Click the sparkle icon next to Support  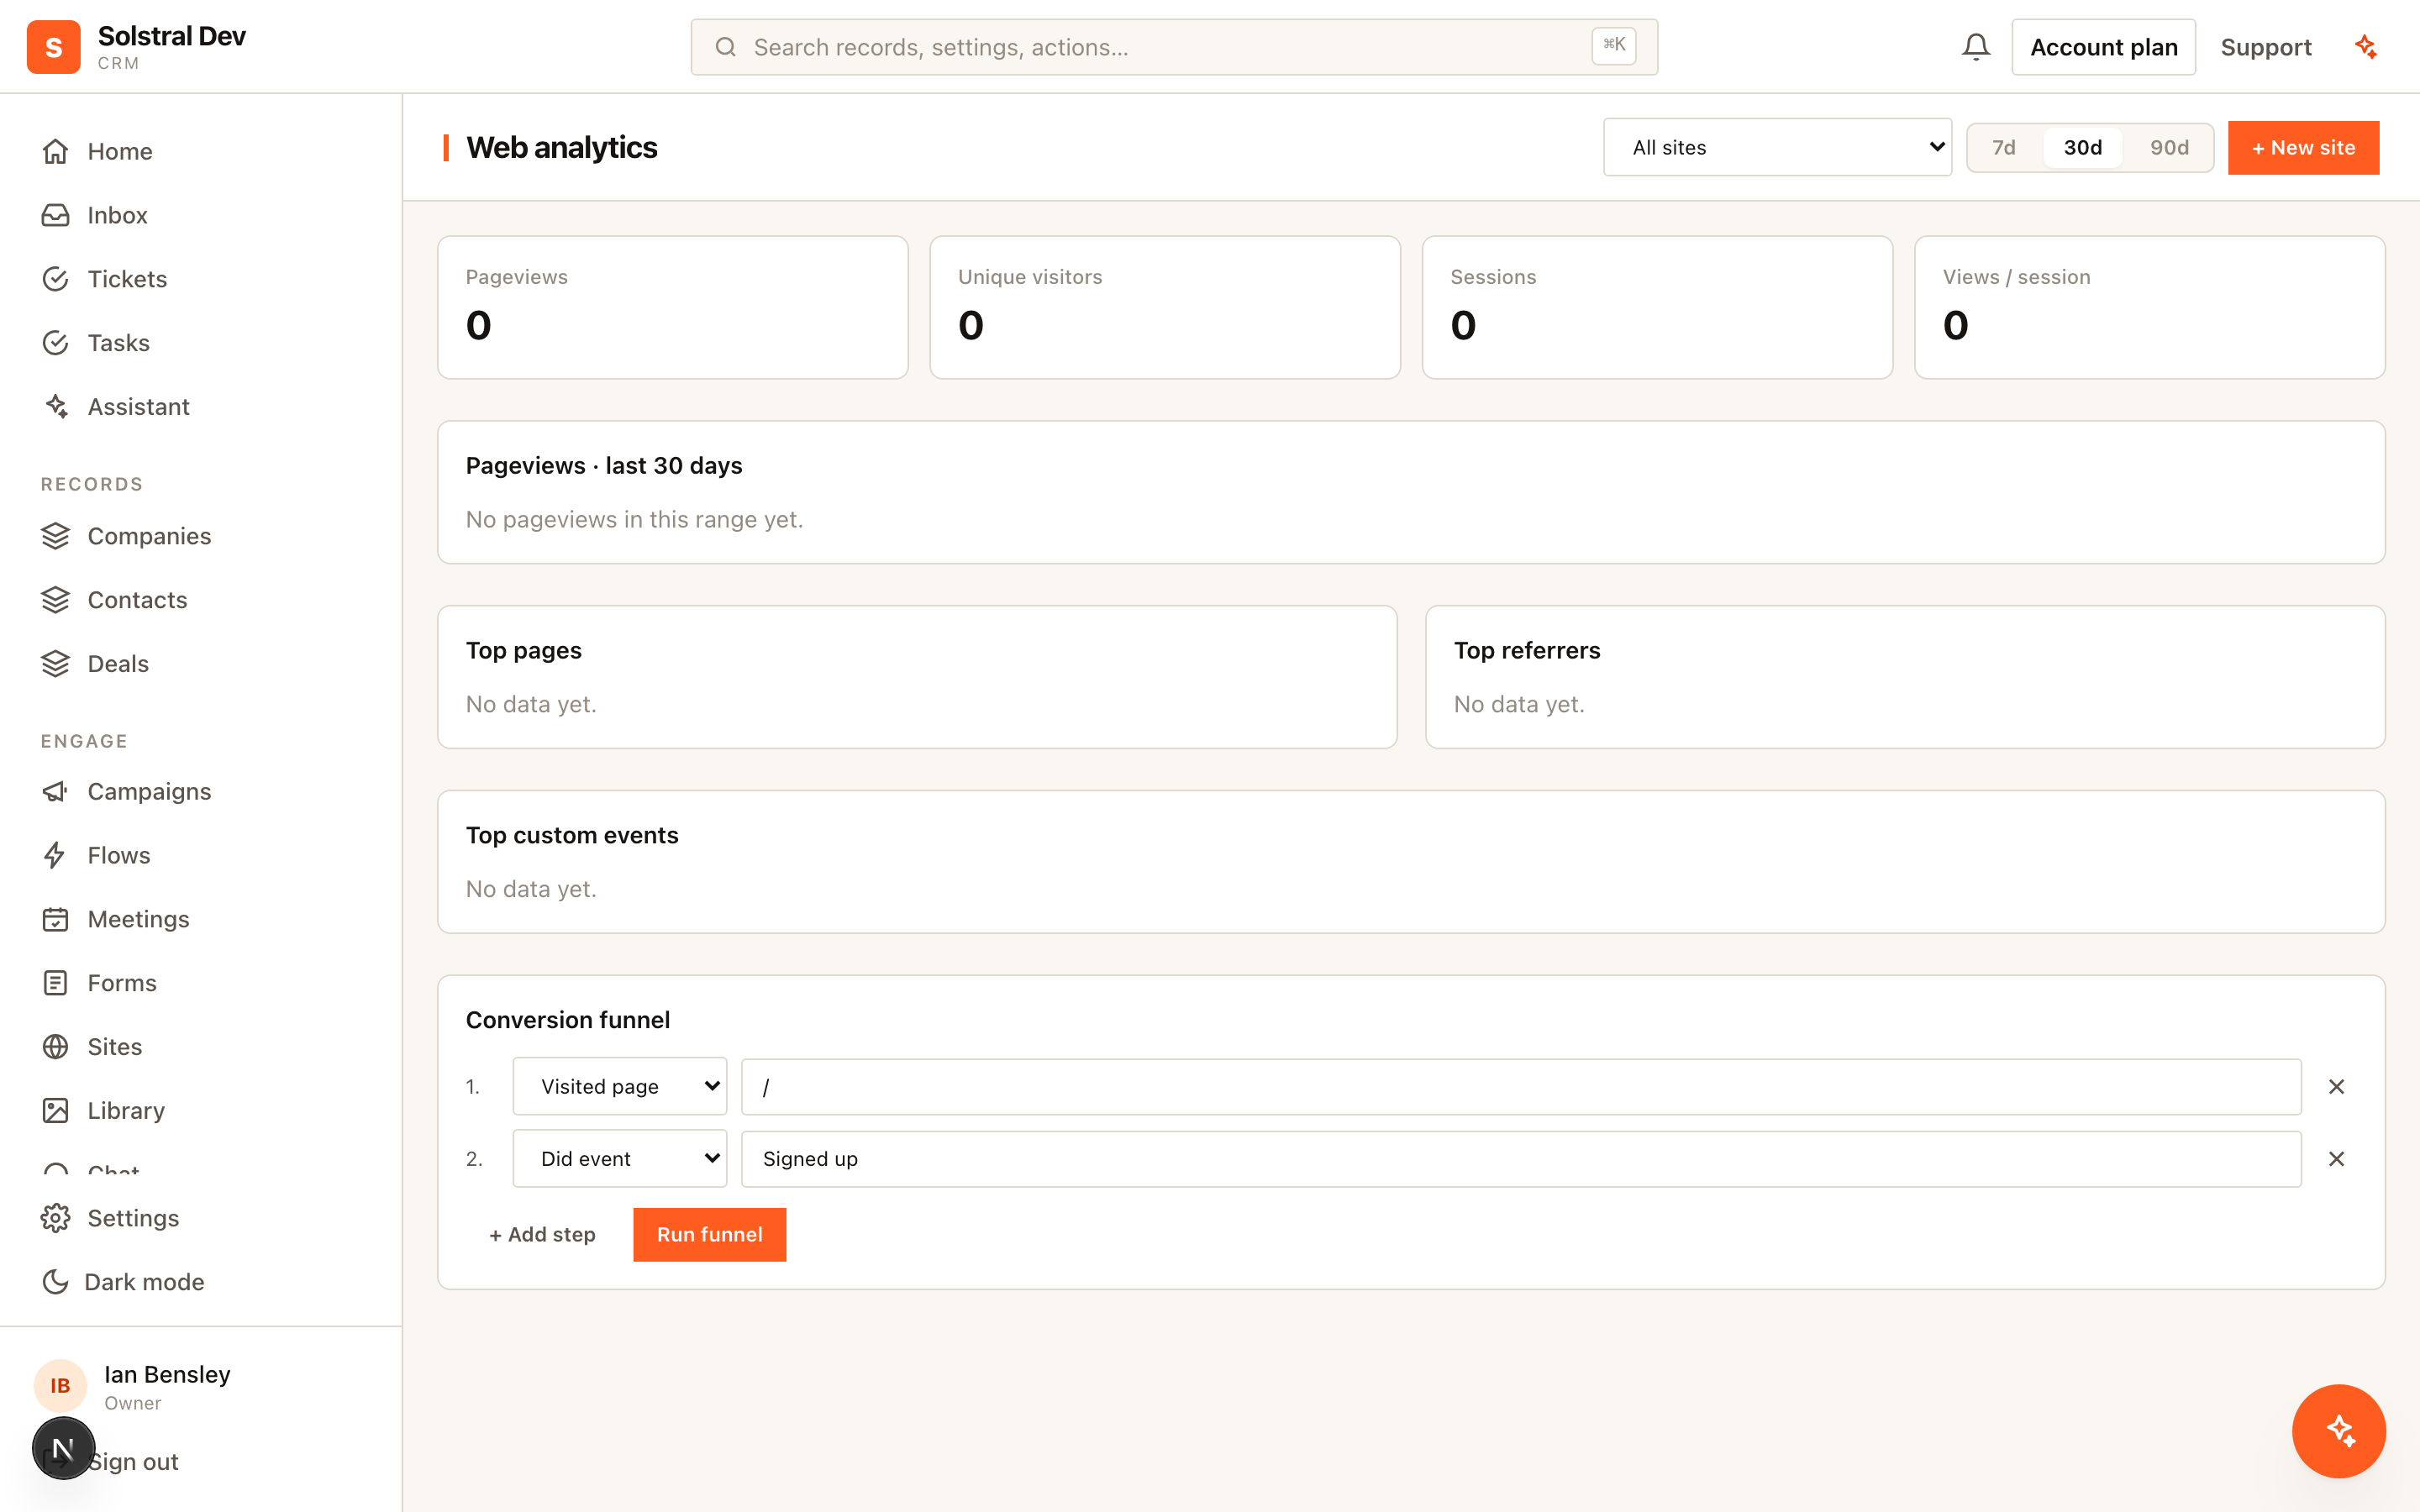point(2366,47)
